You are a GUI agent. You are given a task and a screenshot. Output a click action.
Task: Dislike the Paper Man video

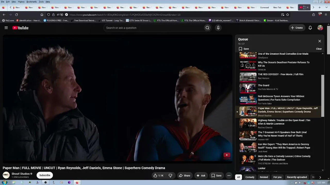[x=170, y=175]
